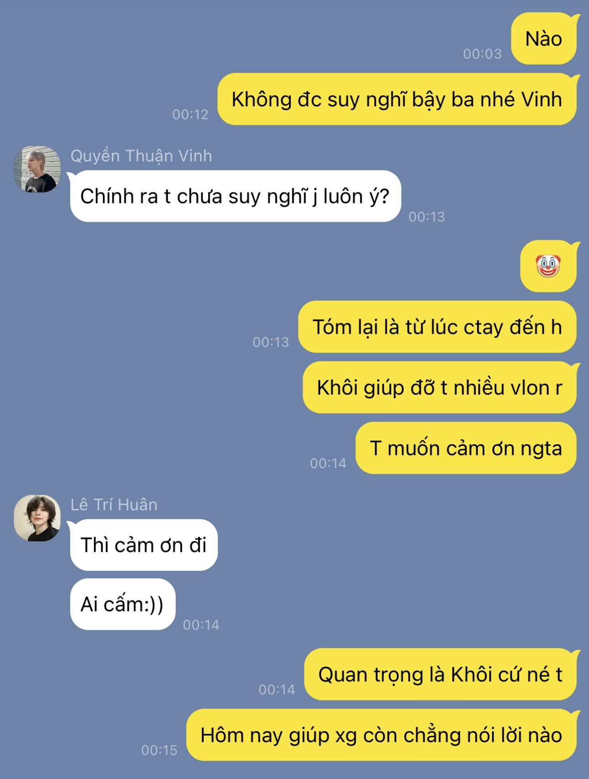The image size is (589, 779).
Task: Tap the 'T muốn cảm ơn ngta' message
Action: 466,448
